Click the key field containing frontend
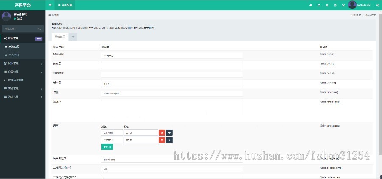 [x=112, y=140]
